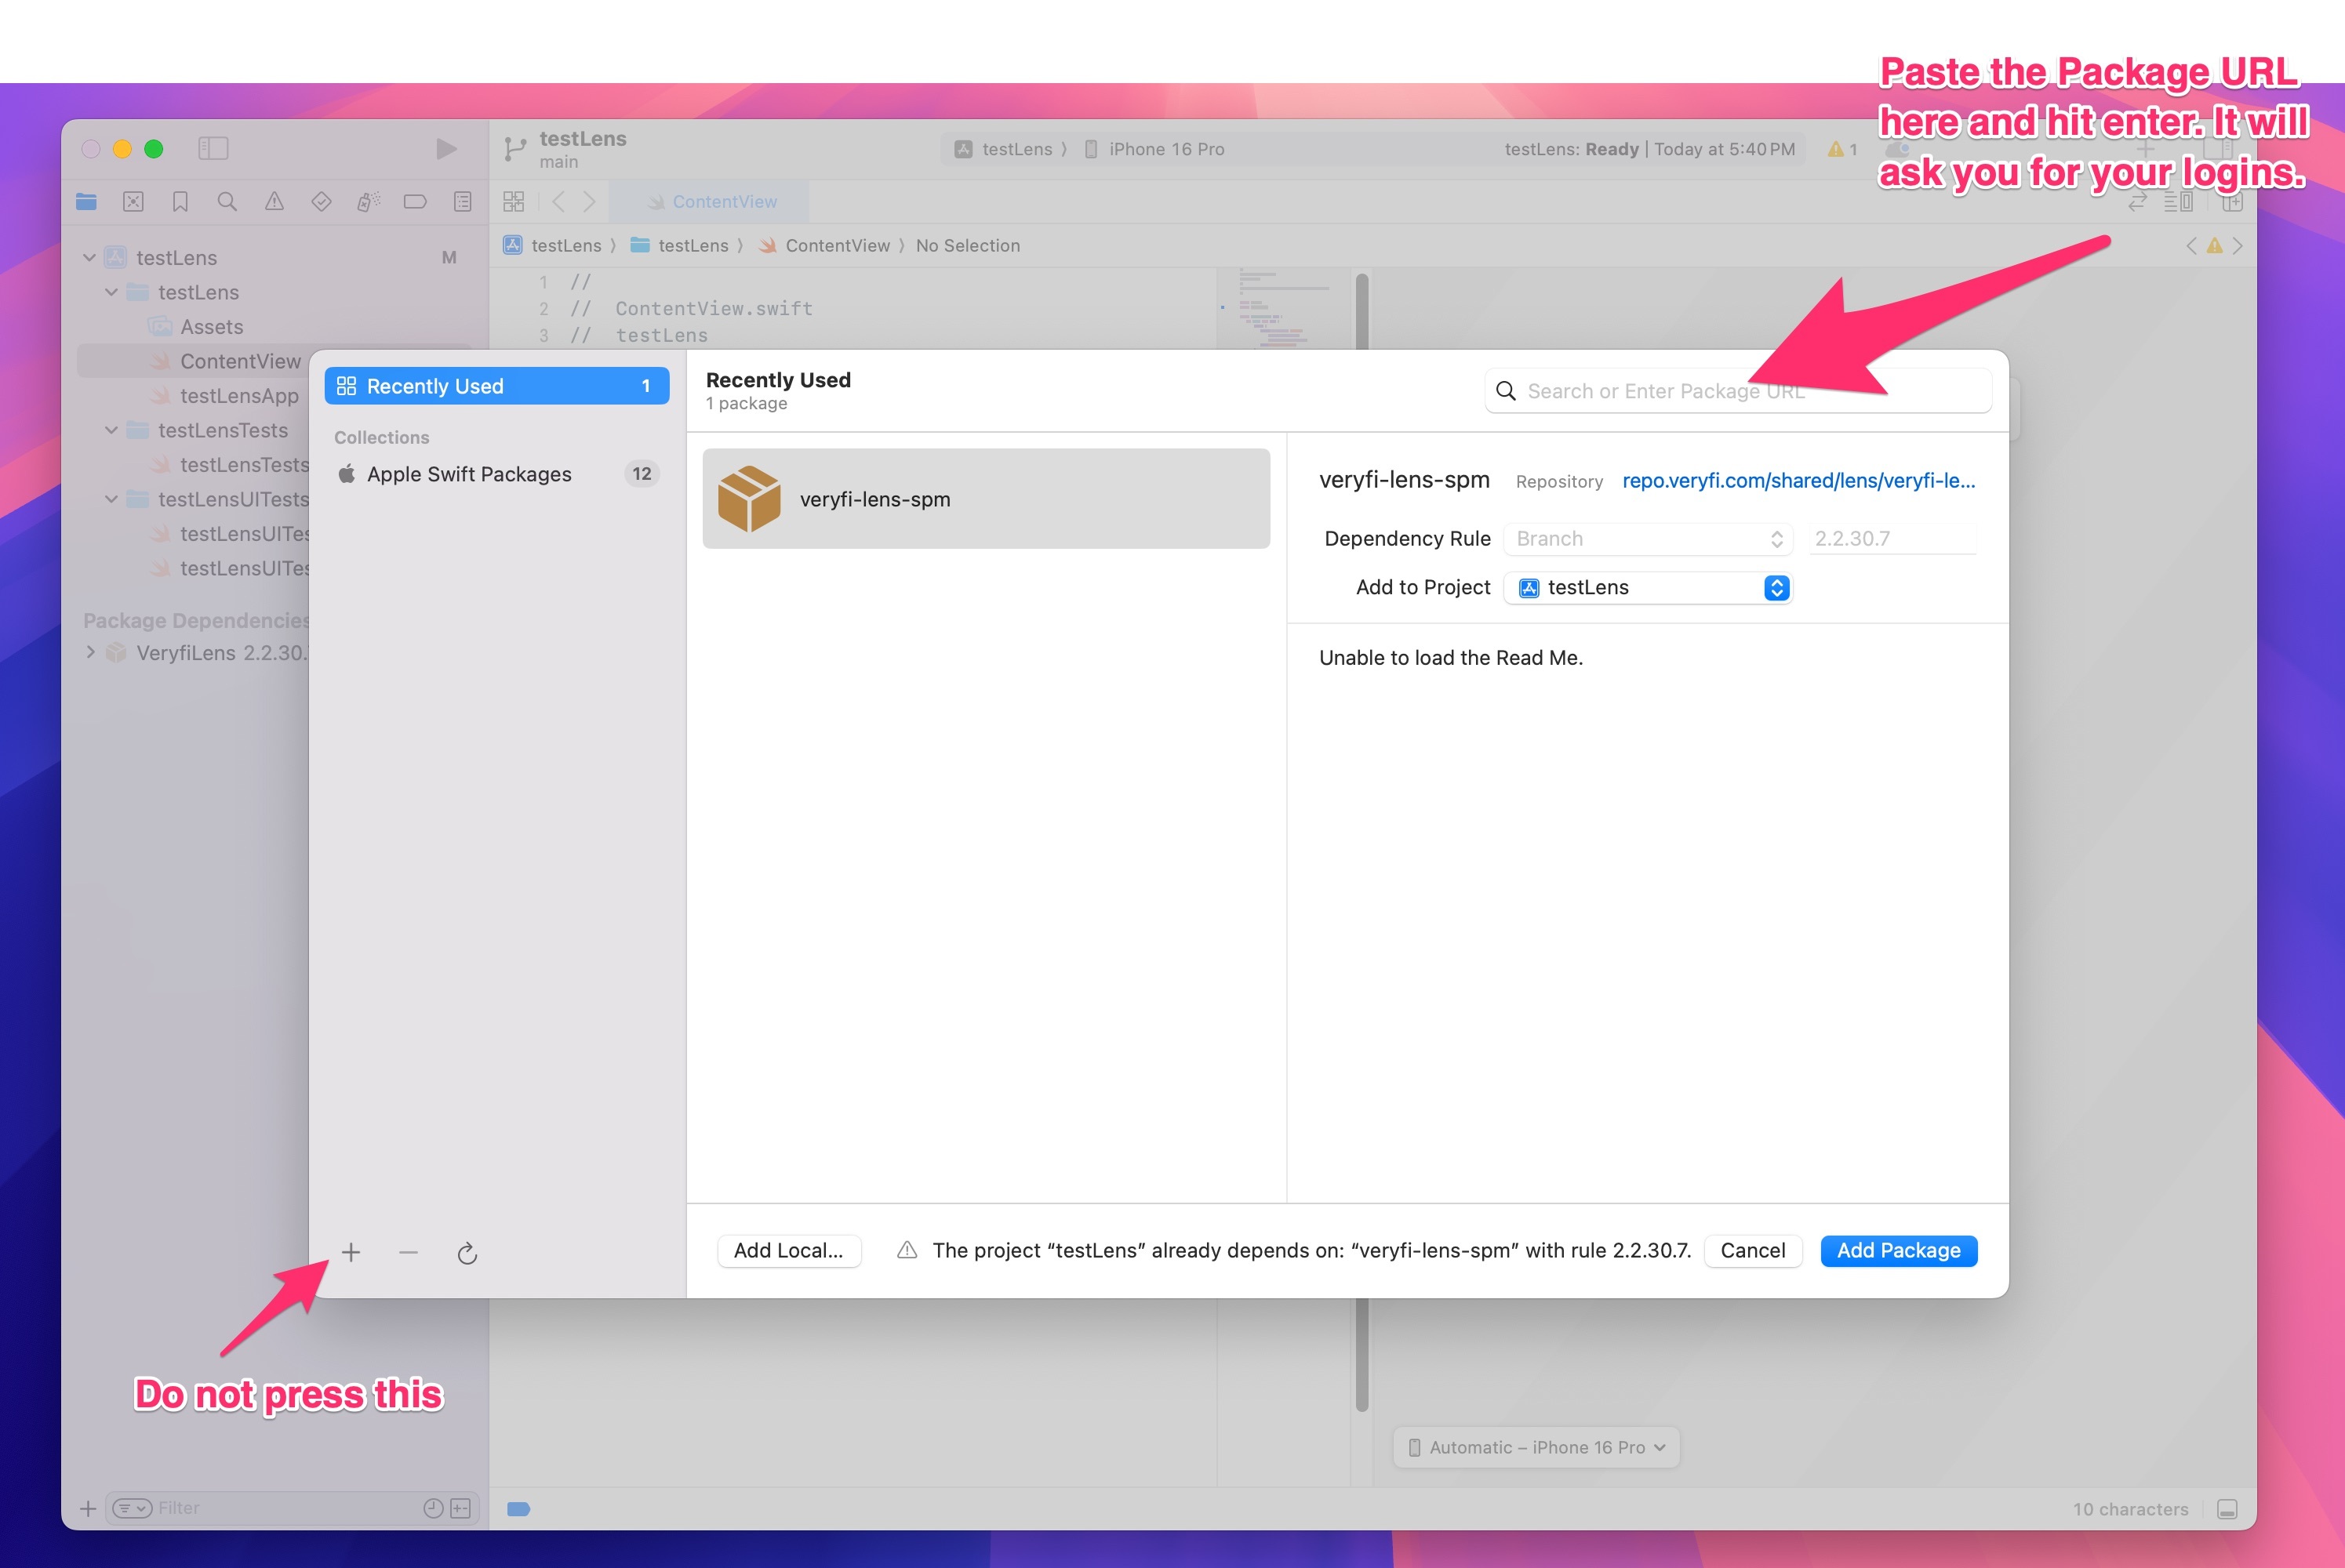Go forward in editor history
Image resolution: width=2345 pixels, height=1568 pixels.
589,202
